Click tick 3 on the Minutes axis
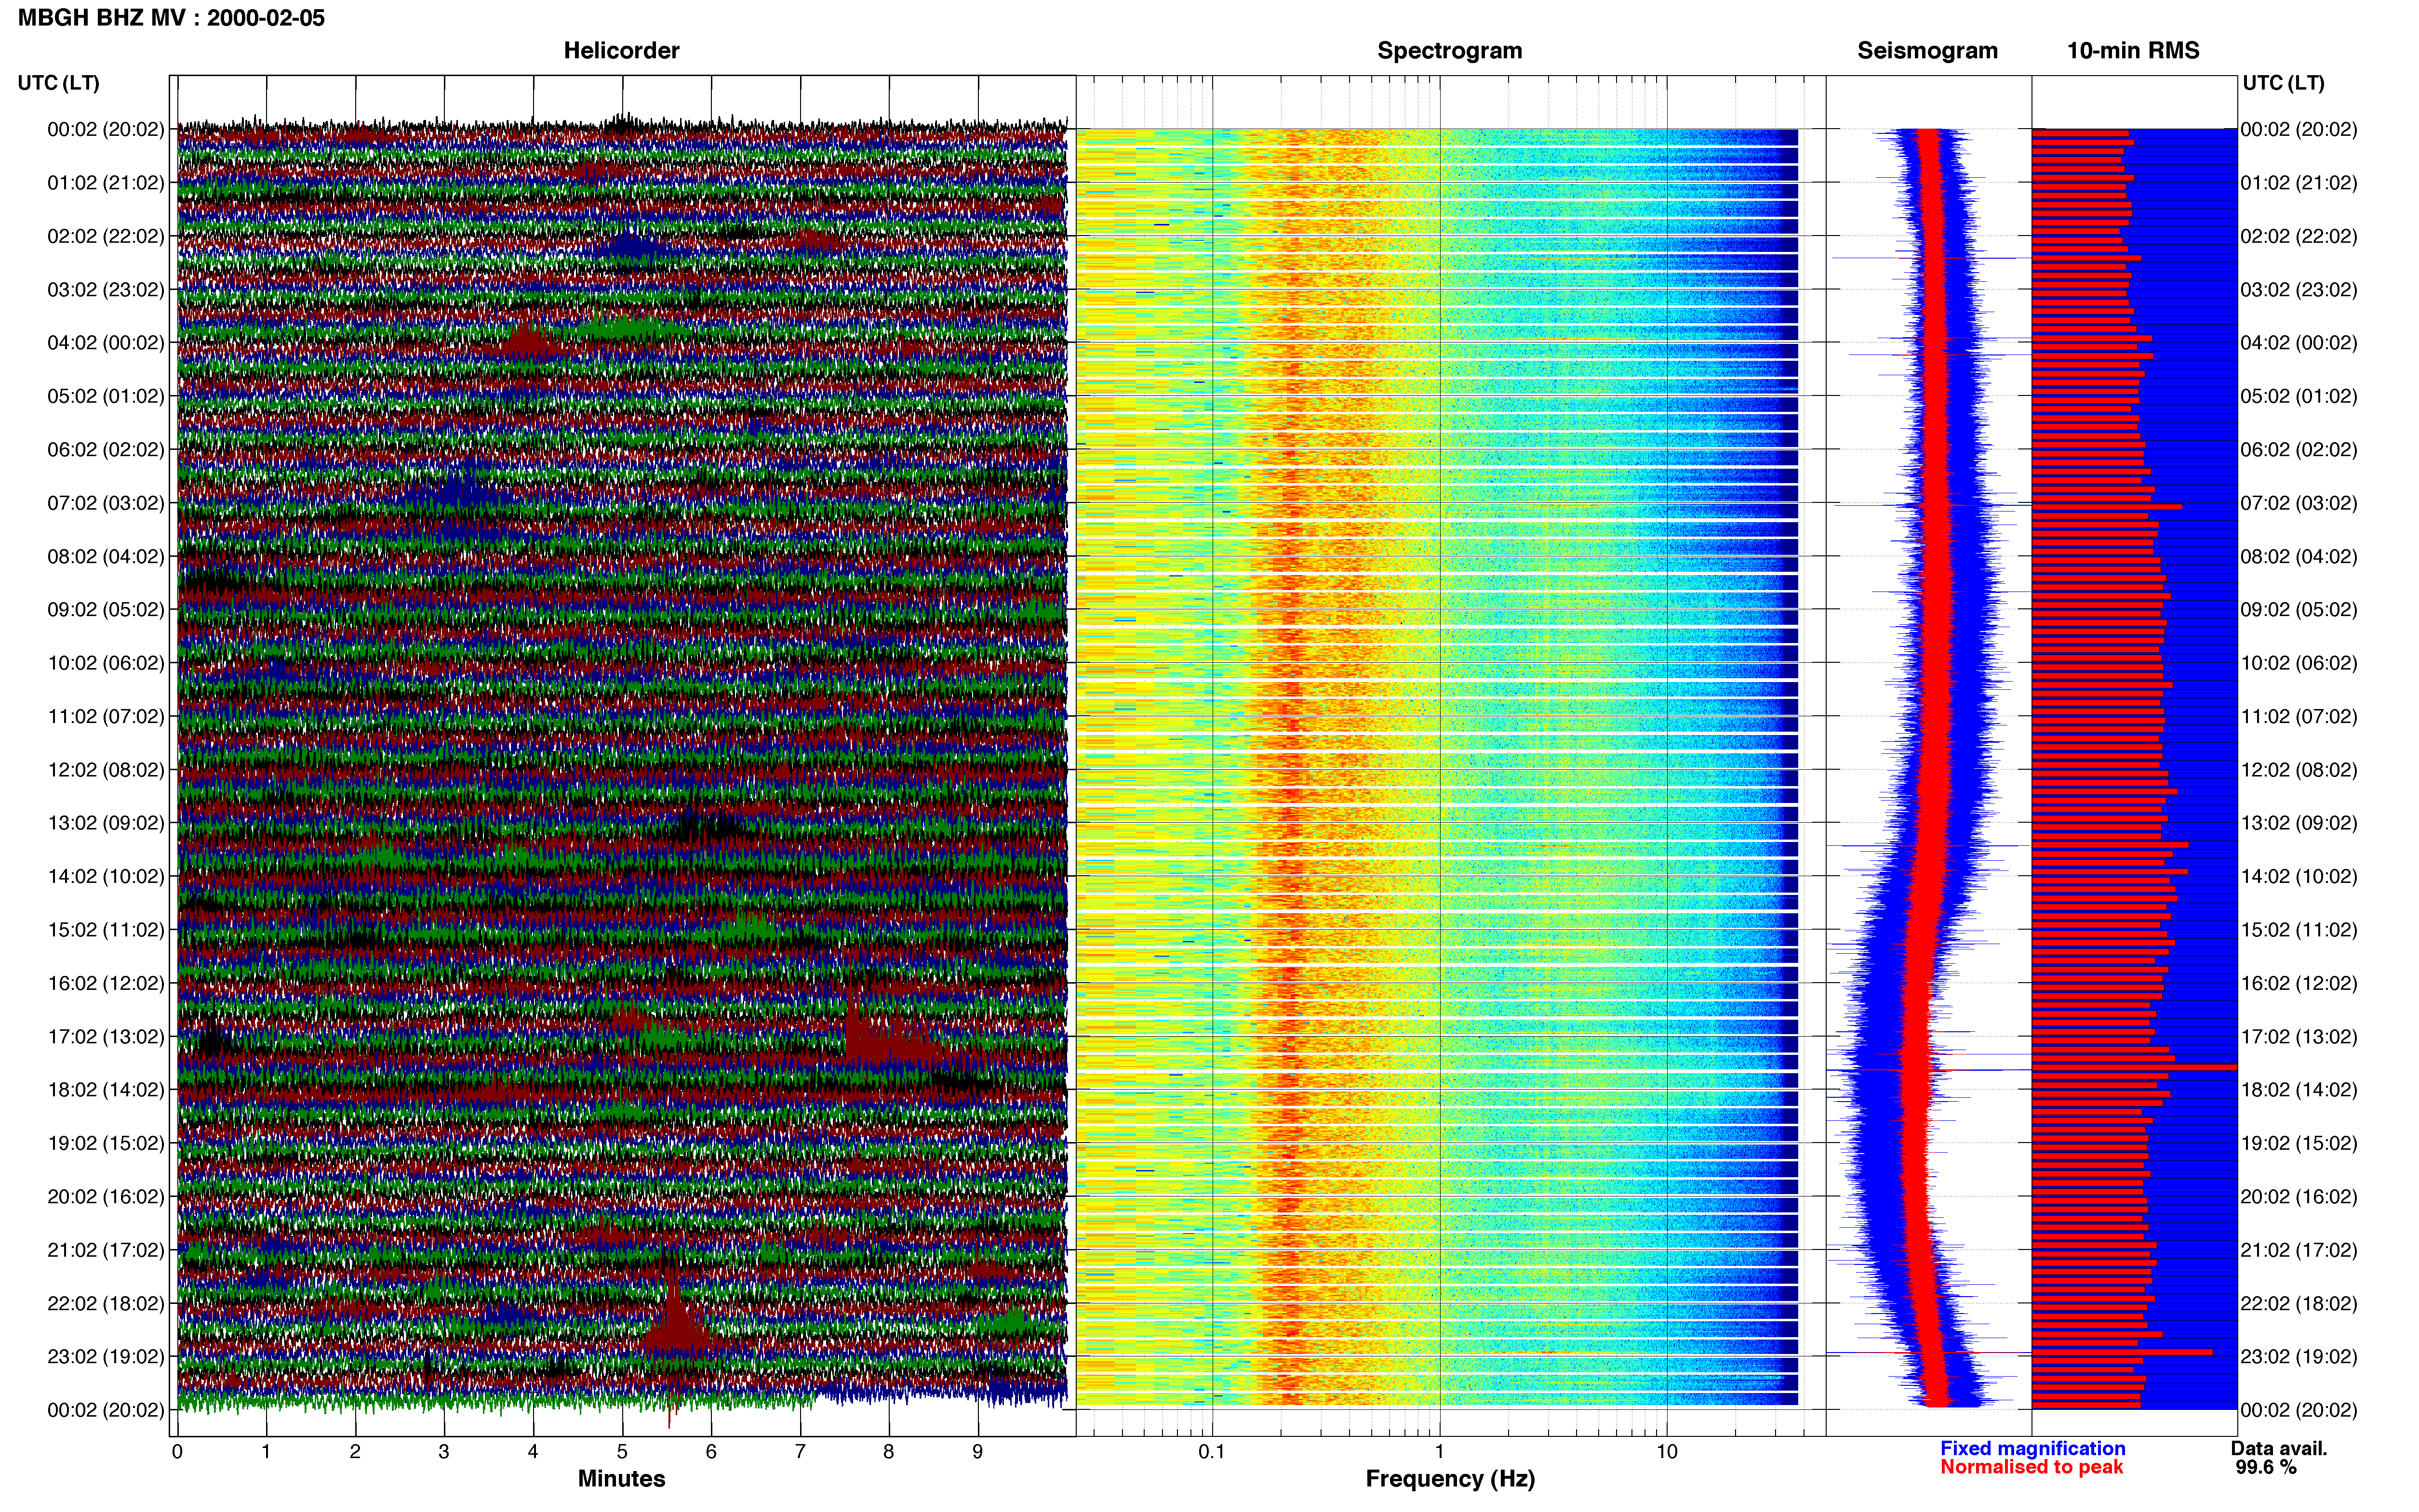This screenshot has height=1512, width=2419. [x=444, y=1452]
